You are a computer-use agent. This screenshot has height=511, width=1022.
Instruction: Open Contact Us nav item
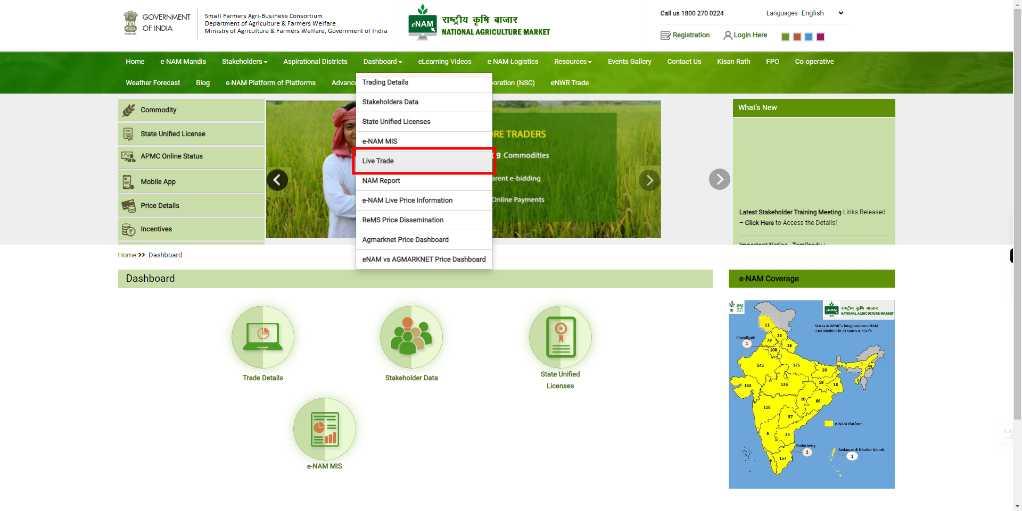tap(685, 62)
